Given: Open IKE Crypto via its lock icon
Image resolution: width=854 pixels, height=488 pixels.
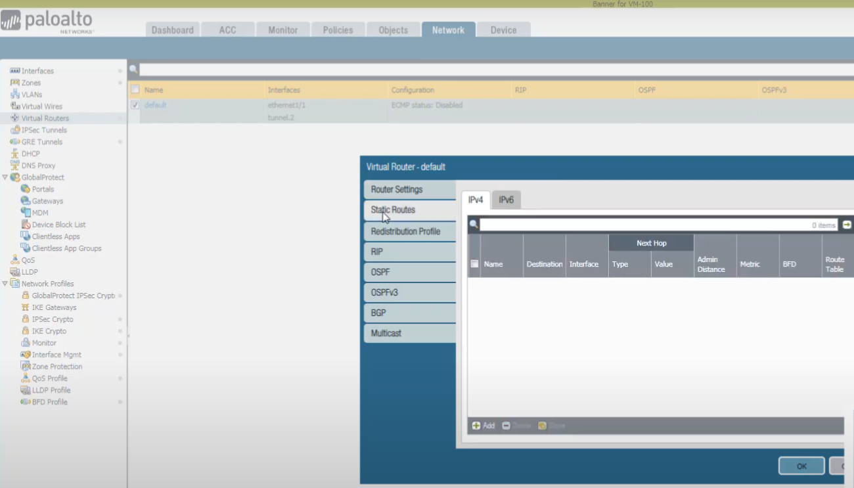Looking at the screenshot, I should pyautogui.click(x=26, y=331).
